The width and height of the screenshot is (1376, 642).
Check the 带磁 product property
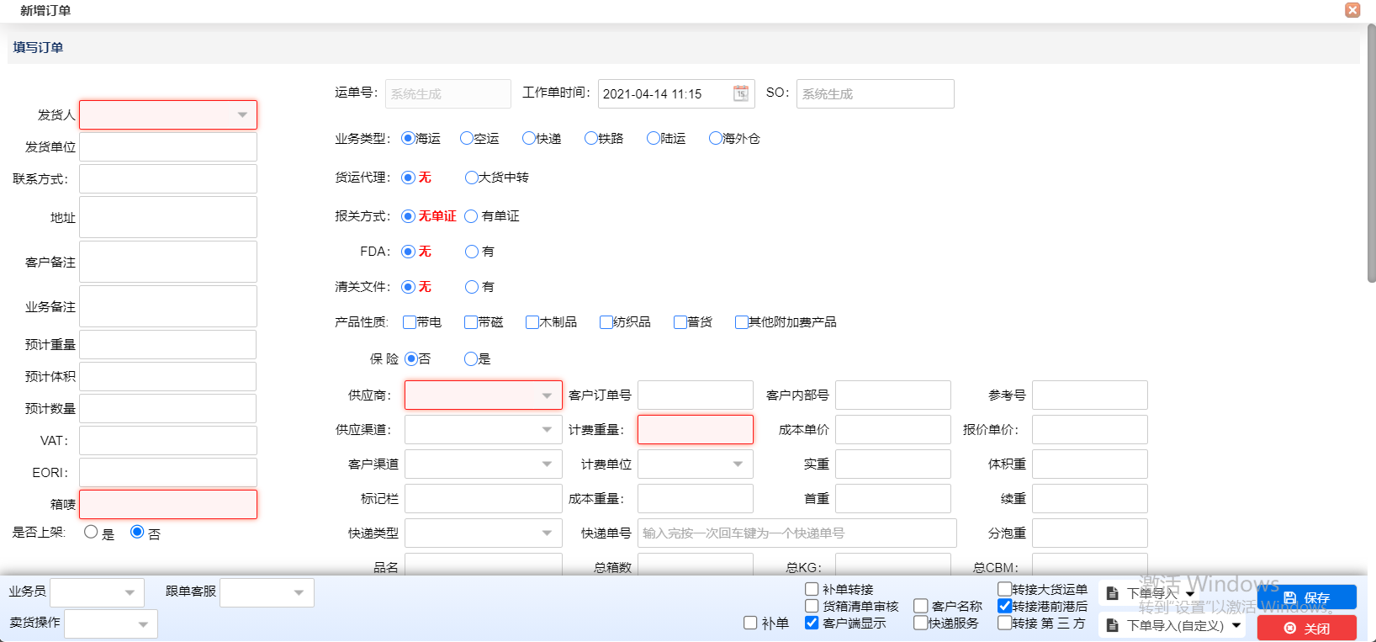coord(471,322)
